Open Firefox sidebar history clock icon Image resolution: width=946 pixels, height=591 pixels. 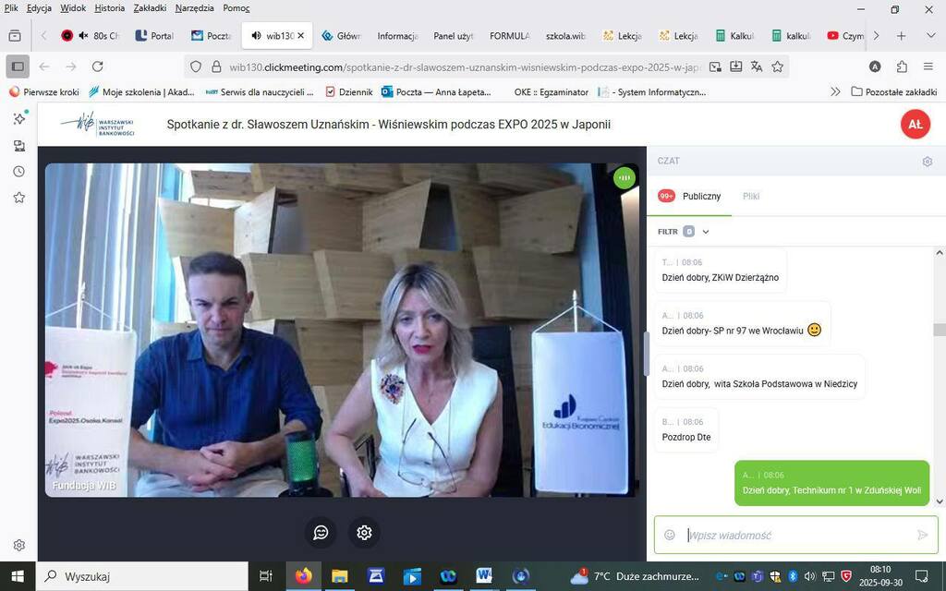tap(18, 172)
